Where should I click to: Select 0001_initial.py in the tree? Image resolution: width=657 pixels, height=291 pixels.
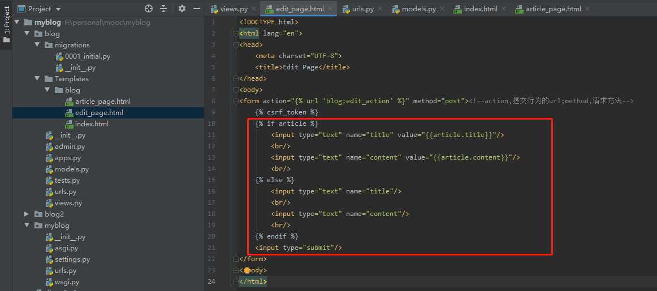[88, 56]
